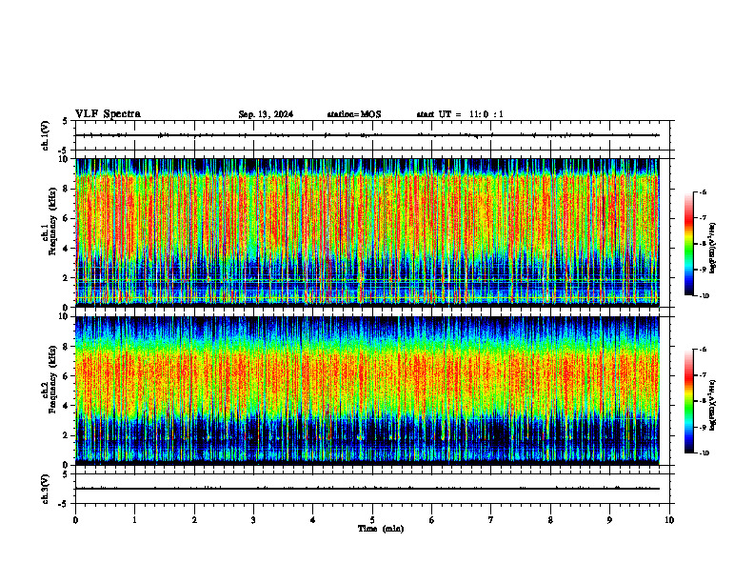Click the "-6" label on ch.1 color bar

pos(703,191)
